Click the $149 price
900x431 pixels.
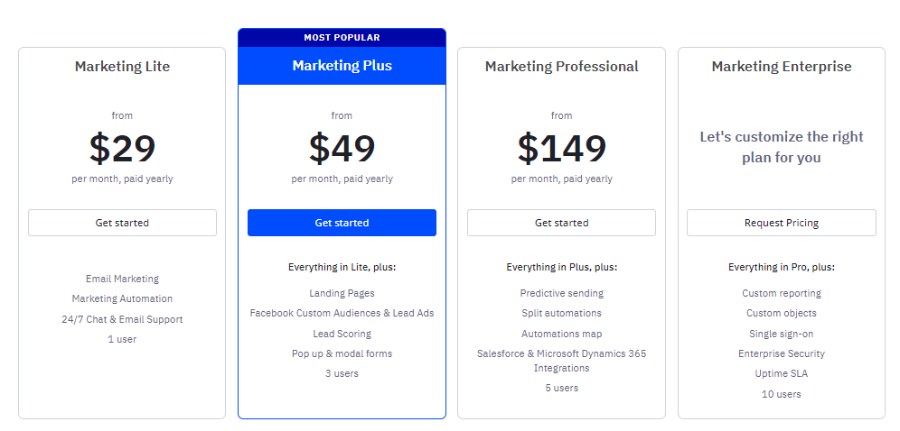click(x=561, y=148)
